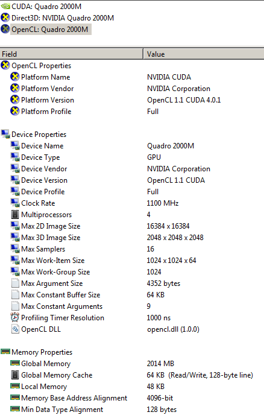
Task: Click the 1100 MHz clock rate value
Action: coord(163,203)
